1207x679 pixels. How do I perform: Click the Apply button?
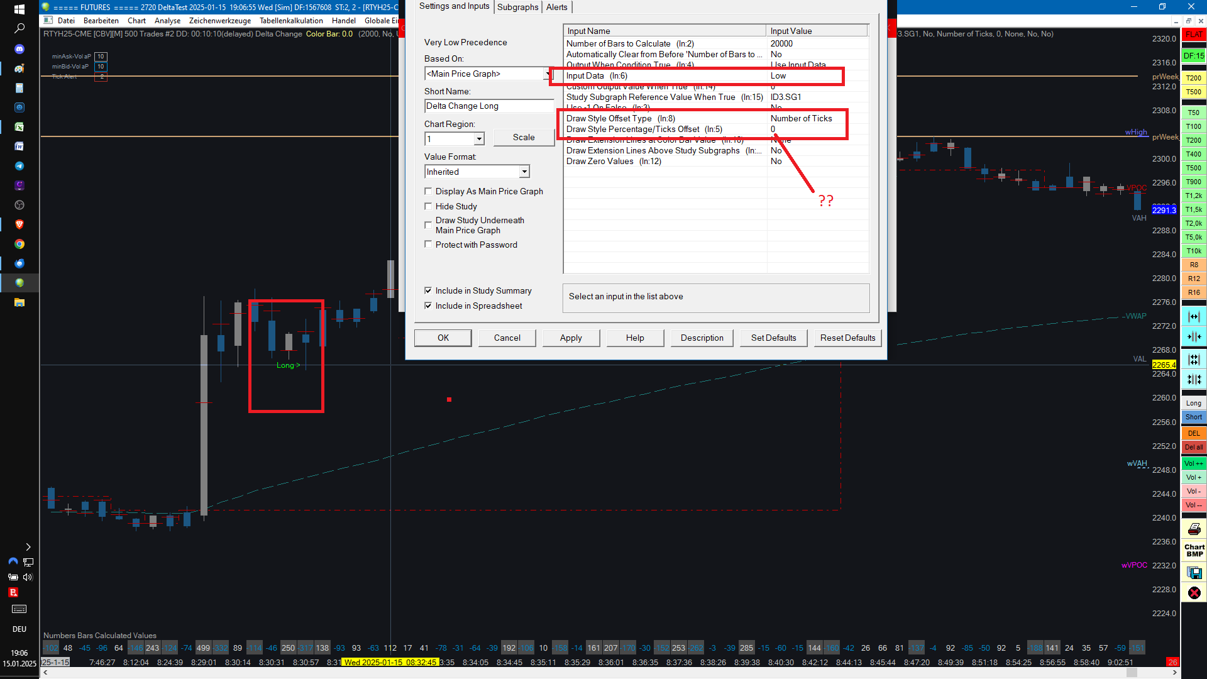(570, 338)
